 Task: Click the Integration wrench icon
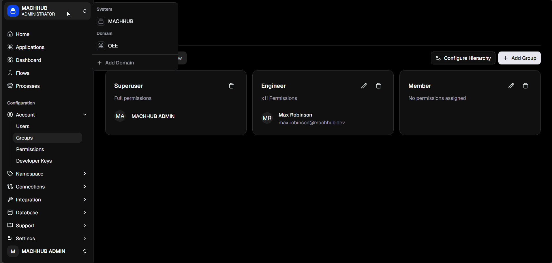click(10, 199)
